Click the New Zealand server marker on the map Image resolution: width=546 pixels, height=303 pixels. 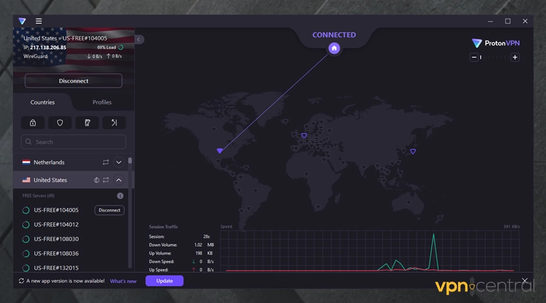point(440,218)
